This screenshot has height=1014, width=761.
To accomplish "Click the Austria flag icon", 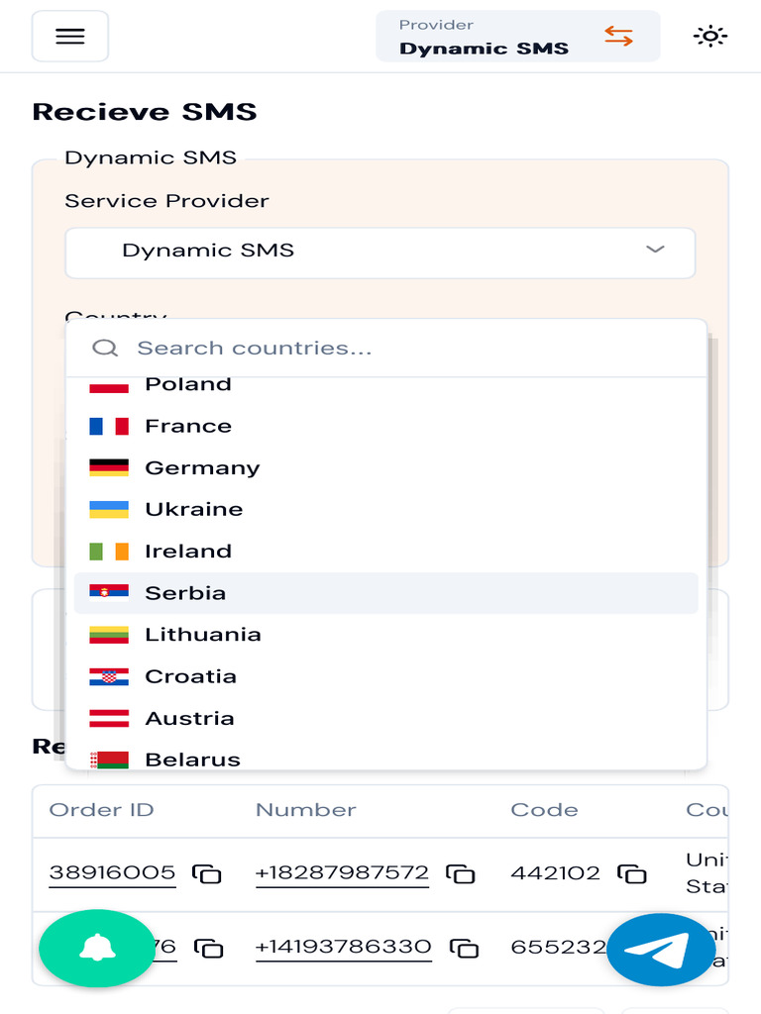I will pyautogui.click(x=109, y=719).
